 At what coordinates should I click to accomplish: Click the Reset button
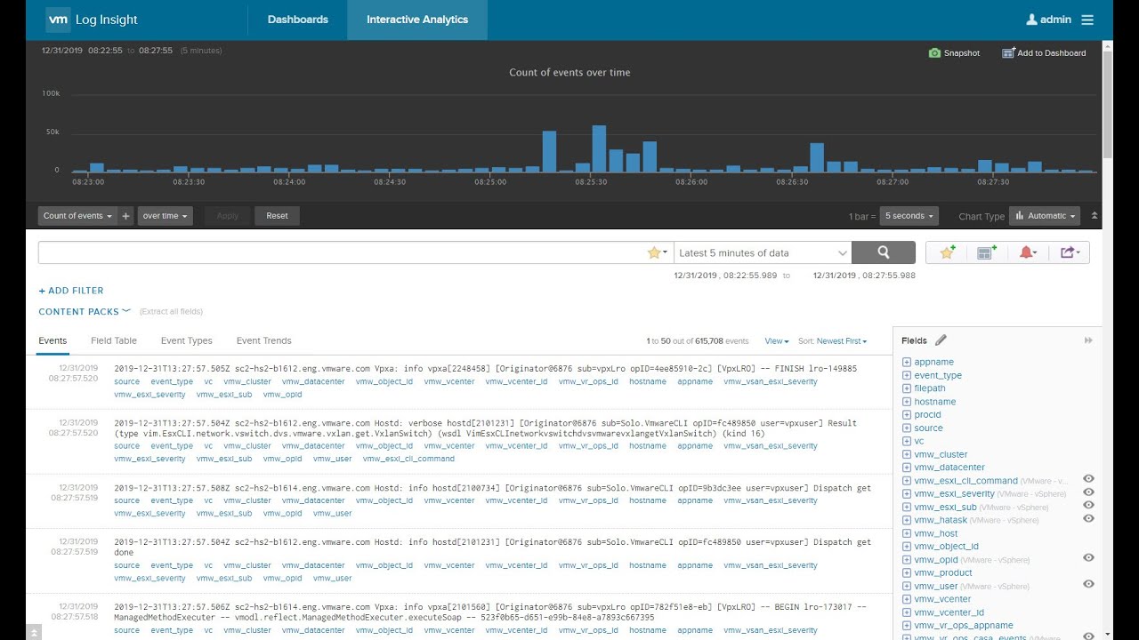[x=277, y=215]
